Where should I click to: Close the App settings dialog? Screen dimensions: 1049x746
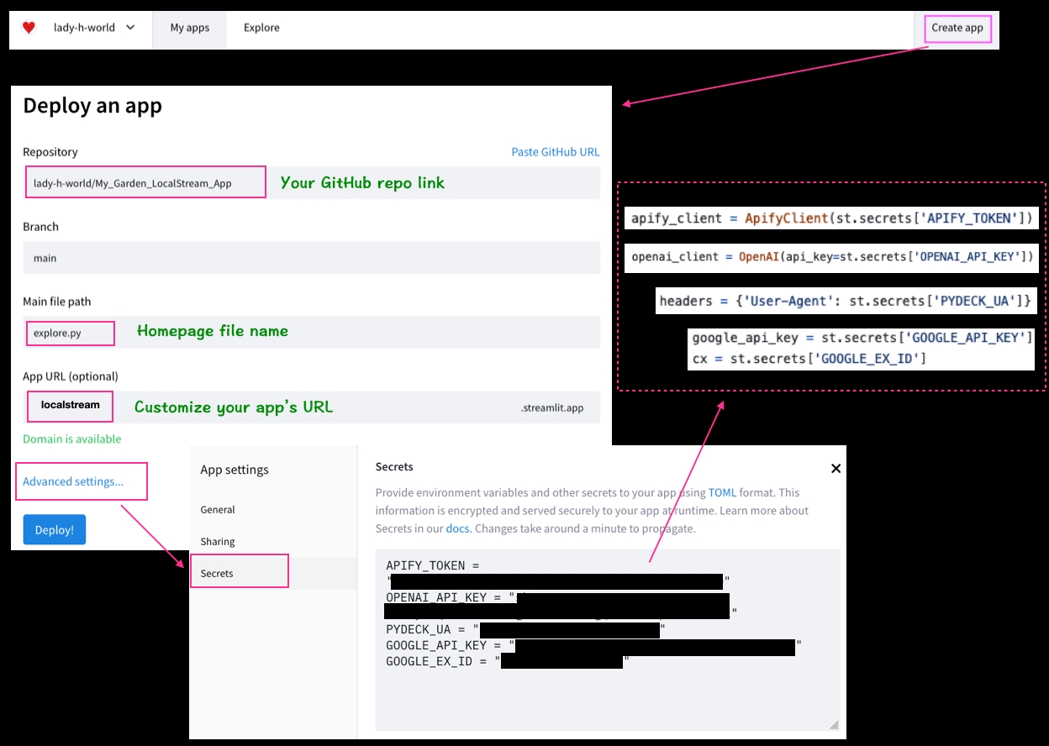(x=836, y=469)
